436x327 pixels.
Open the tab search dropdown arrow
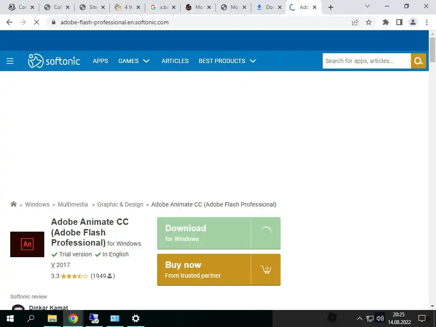tap(367, 6)
